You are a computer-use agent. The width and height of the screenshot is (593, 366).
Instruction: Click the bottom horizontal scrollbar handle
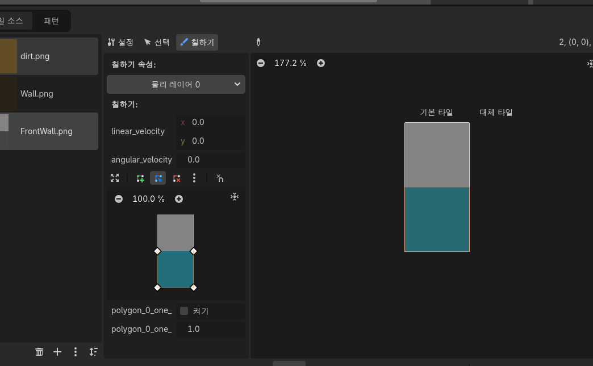[x=289, y=363]
